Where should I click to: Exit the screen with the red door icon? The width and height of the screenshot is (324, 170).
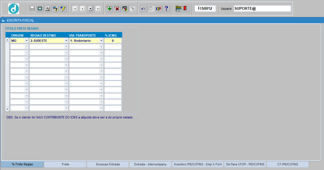coord(185,8)
